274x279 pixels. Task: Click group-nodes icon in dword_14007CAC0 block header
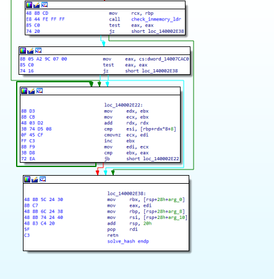coord(38,51)
